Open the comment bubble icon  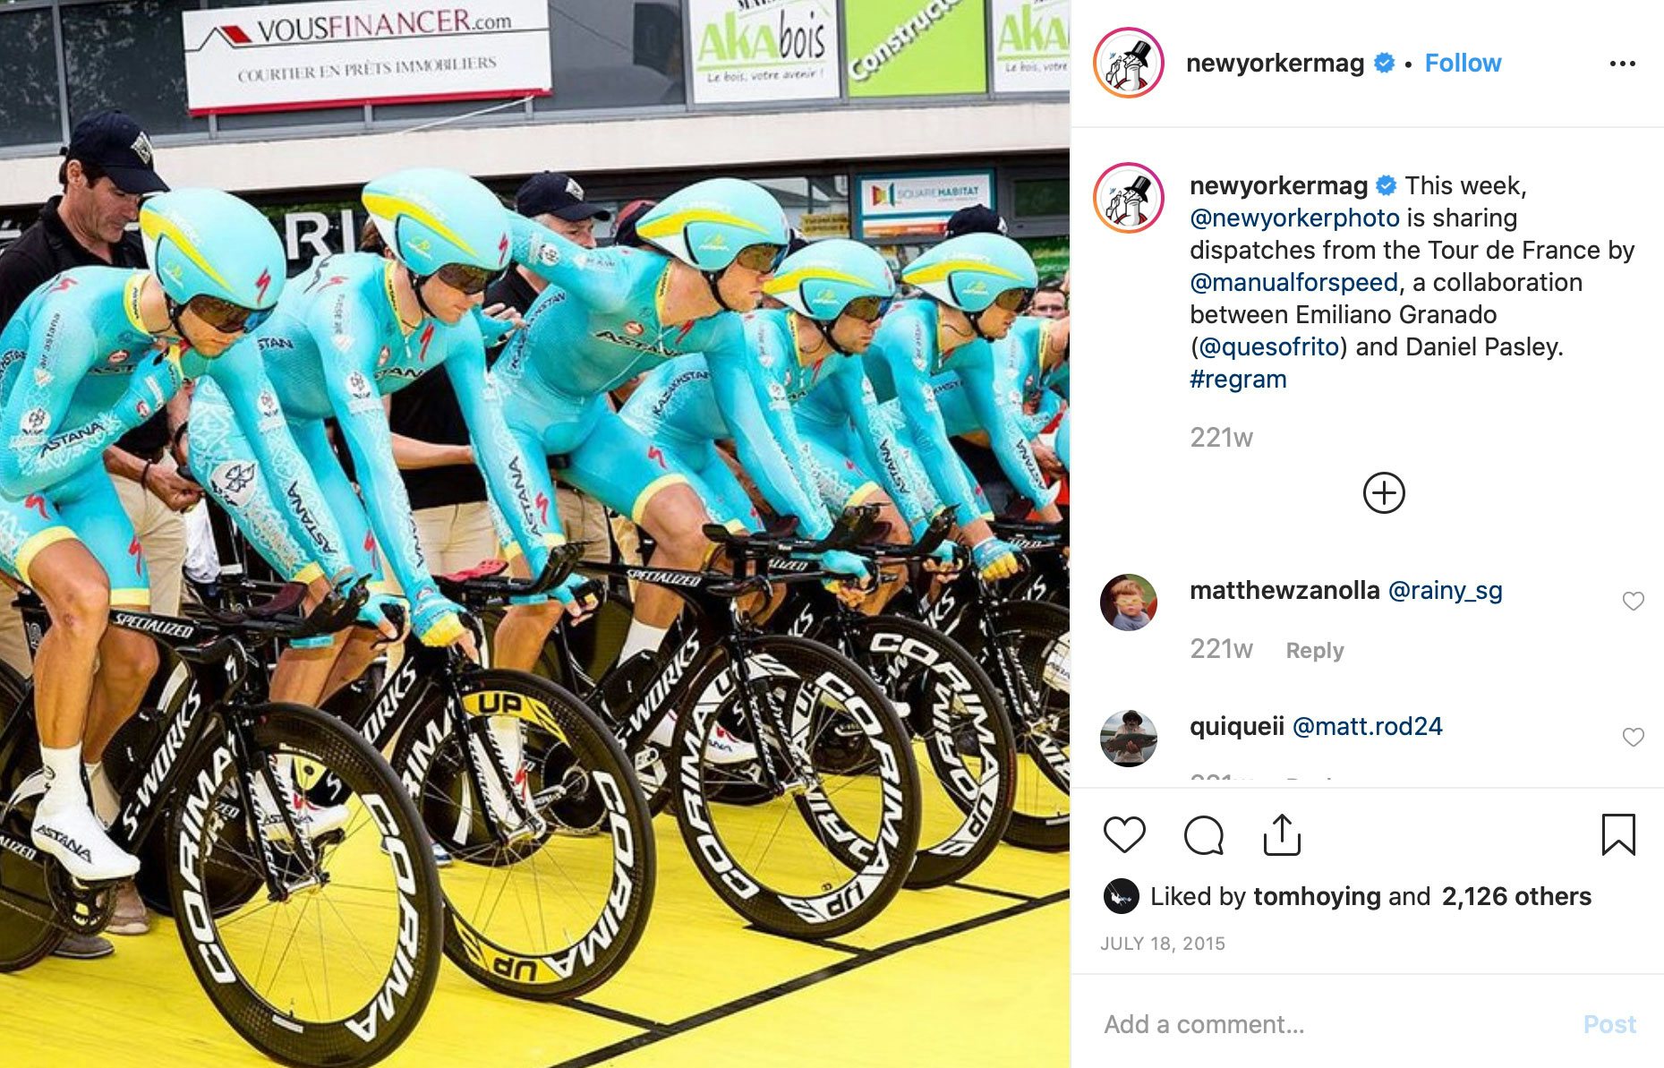point(1203,834)
